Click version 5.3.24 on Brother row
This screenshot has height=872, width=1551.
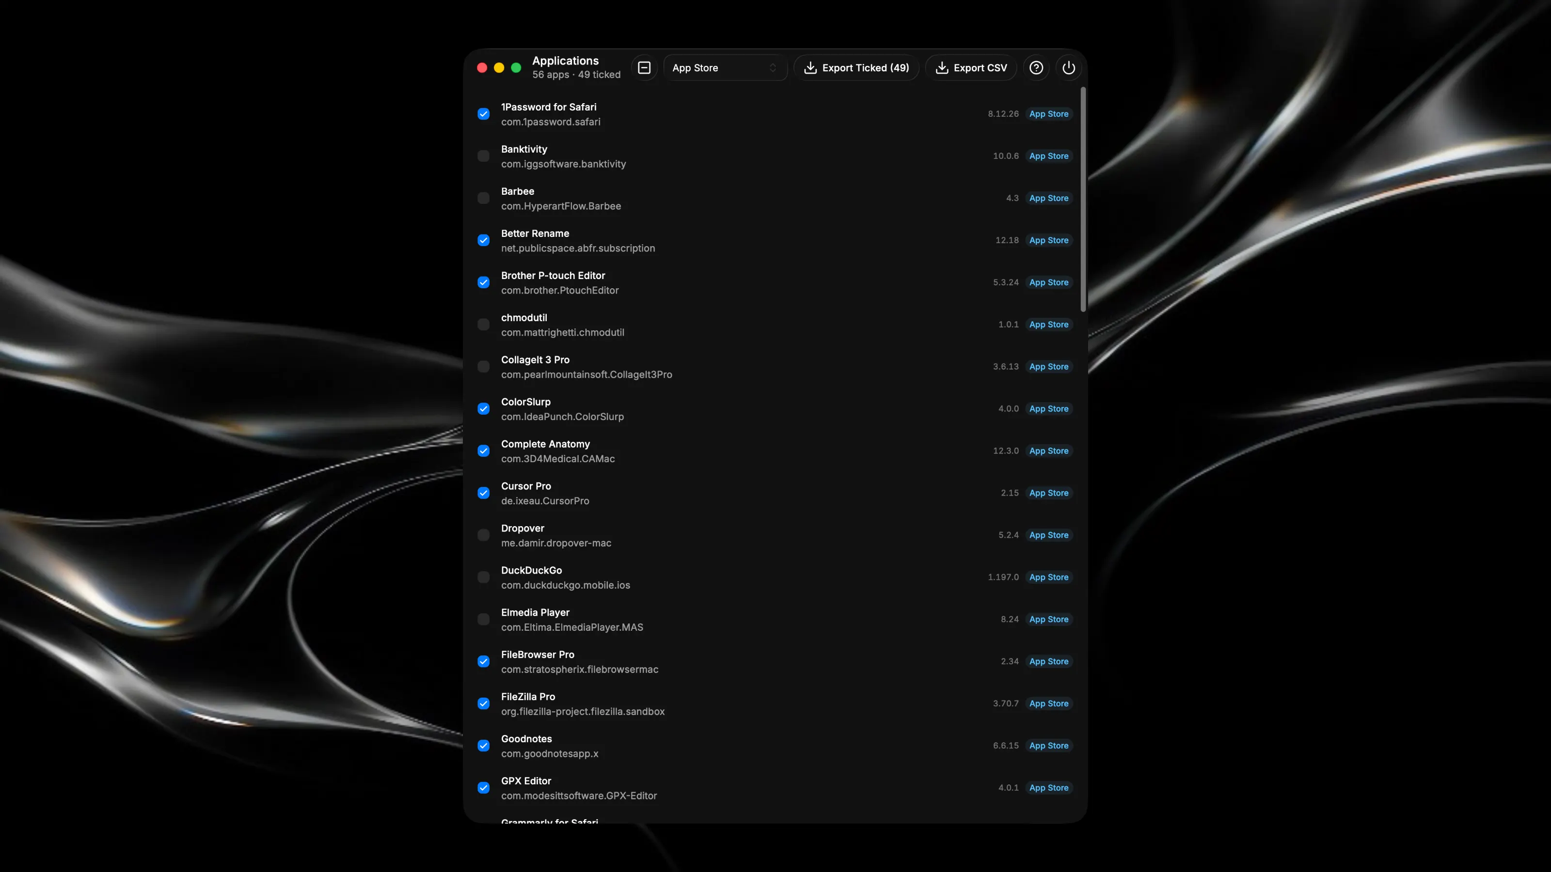pos(1006,282)
